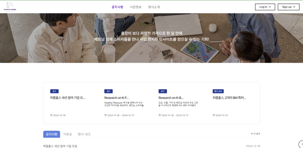
Task: Open the Research on K-B... card
Action: (171, 98)
